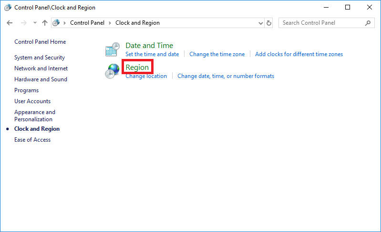Open the Date and Time heading
The width and height of the screenshot is (381, 232).
tap(149, 46)
